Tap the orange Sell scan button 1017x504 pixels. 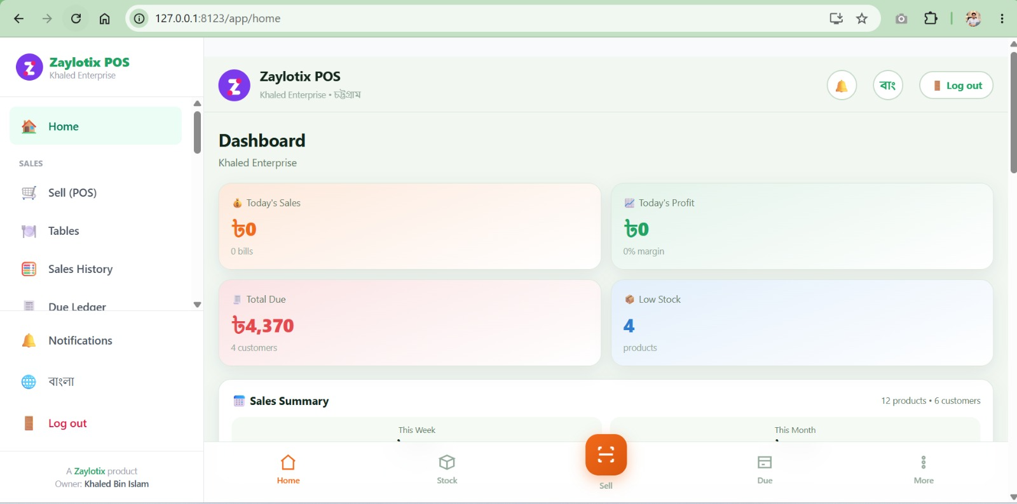point(606,454)
